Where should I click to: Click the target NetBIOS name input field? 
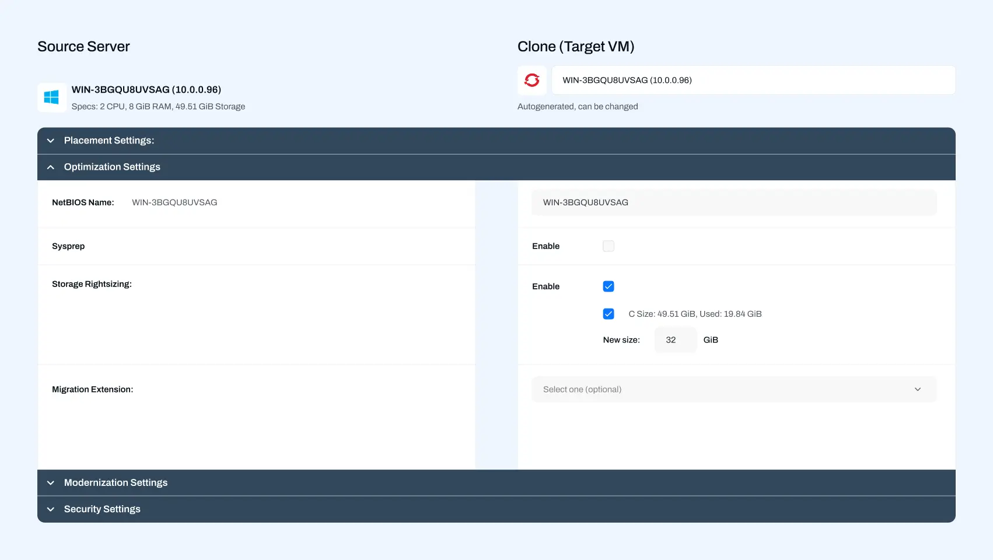pyautogui.click(x=733, y=202)
